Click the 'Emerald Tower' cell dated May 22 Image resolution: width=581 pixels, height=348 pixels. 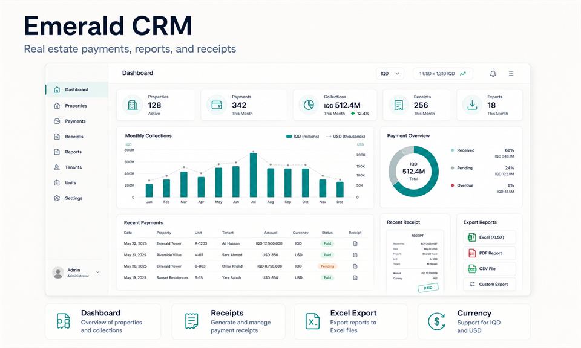click(x=169, y=243)
